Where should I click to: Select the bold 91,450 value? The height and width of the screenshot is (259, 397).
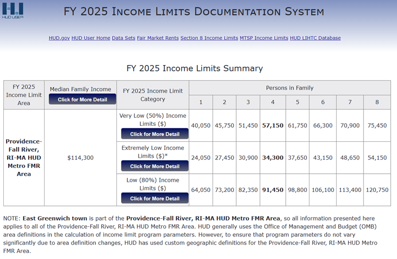click(x=272, y=190)
